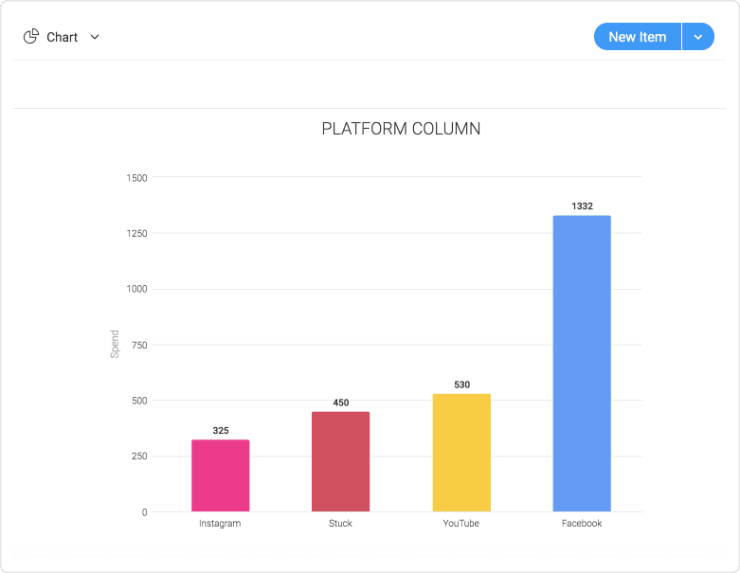740x573 pixels.
Task: Click the 0 y-axis tick label
Action: (144, 512)
